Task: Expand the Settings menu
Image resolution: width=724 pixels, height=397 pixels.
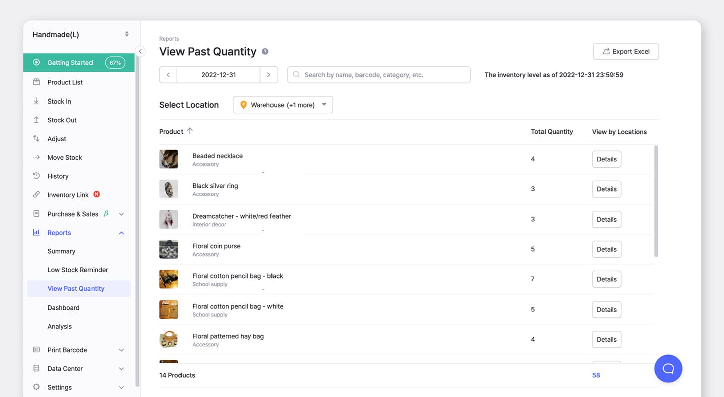Action: [x=59, y=387]
